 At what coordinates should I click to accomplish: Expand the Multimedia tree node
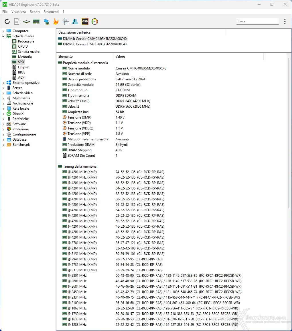(x=3, y=98)
